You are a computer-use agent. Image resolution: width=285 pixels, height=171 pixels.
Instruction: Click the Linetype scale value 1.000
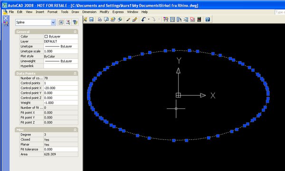point(61,51)
